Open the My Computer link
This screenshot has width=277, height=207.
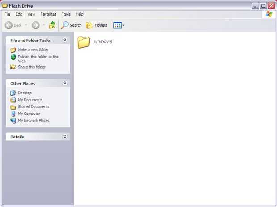[x=29, y=114]
